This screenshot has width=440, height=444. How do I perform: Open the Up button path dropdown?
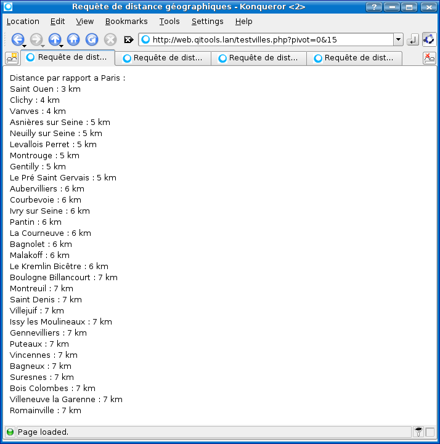pyautogui.click(x=62, y=46)
